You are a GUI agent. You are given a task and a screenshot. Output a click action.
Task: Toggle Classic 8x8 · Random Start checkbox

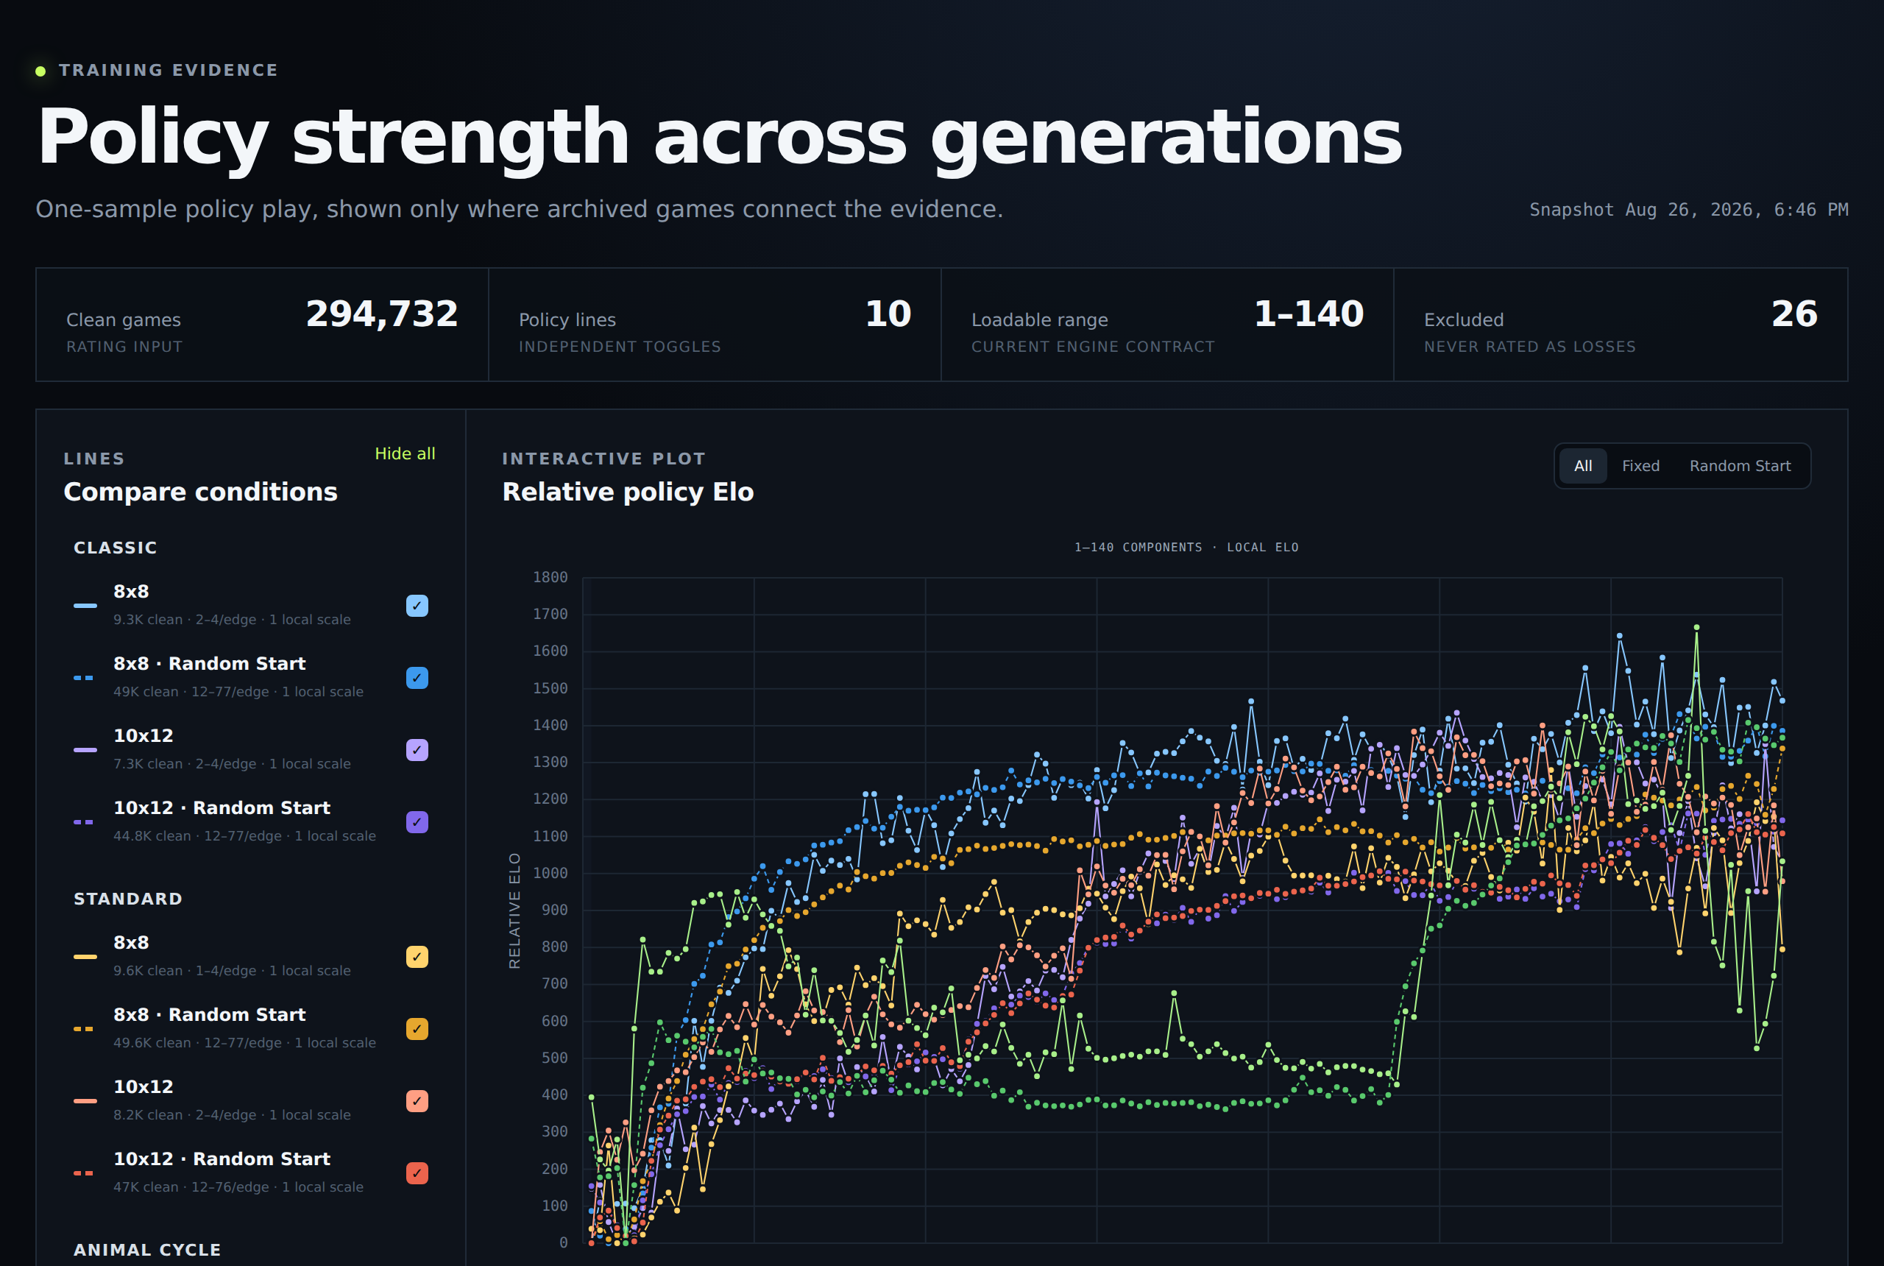pyautogui.click(x=417, y=677)
